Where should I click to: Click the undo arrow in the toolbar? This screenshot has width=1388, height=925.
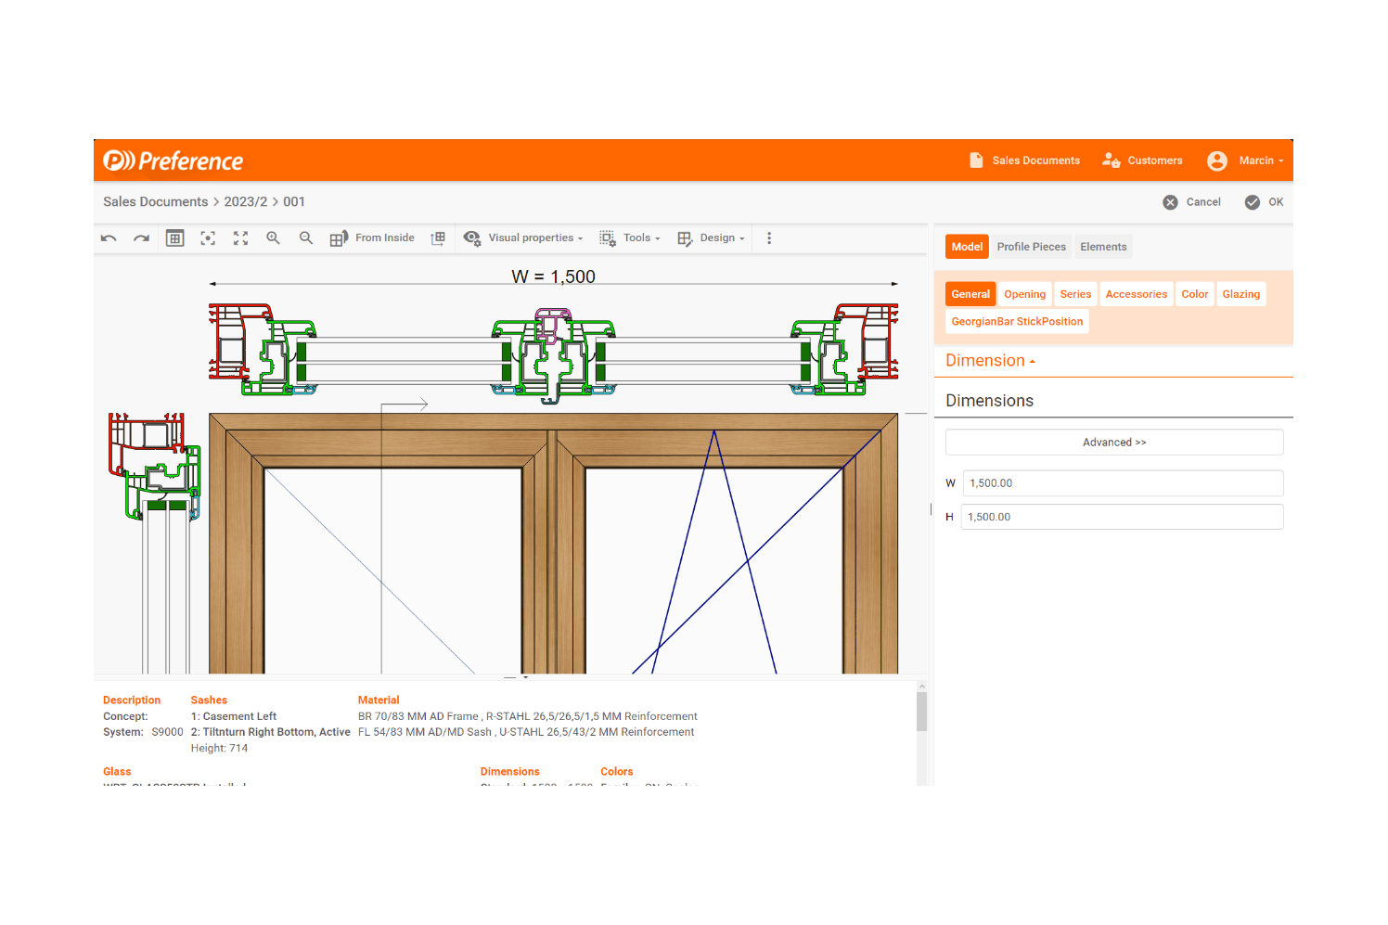coord(109,238)
